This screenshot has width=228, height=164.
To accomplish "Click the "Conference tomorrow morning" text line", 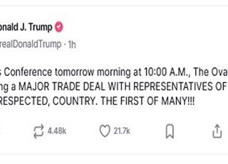I will tap(51, 72).
